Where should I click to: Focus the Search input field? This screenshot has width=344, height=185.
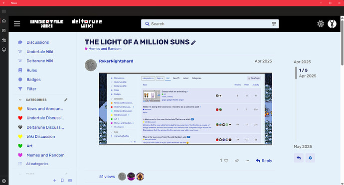point(209,24)
